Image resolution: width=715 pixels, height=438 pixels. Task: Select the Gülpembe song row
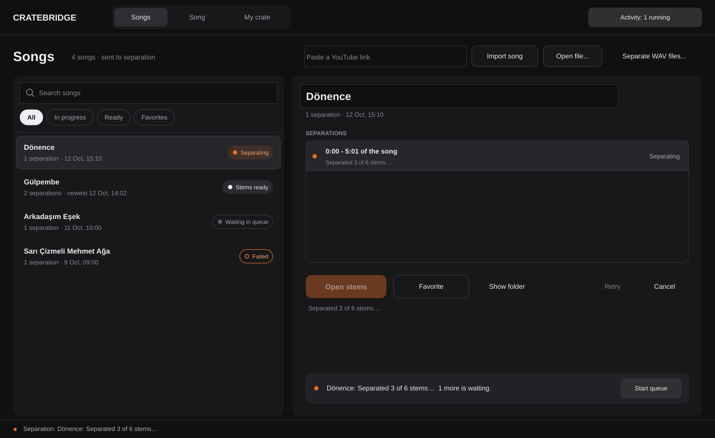[x=148, y=187]
